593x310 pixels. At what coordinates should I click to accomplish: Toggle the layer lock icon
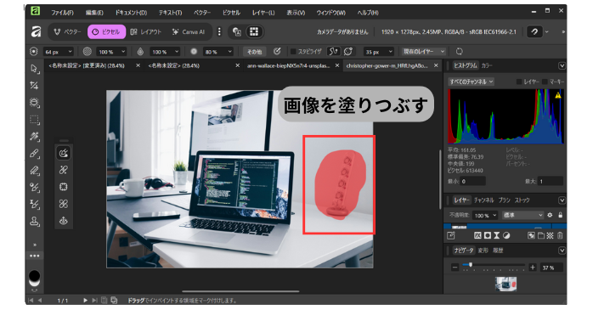[x=560, y=215]
